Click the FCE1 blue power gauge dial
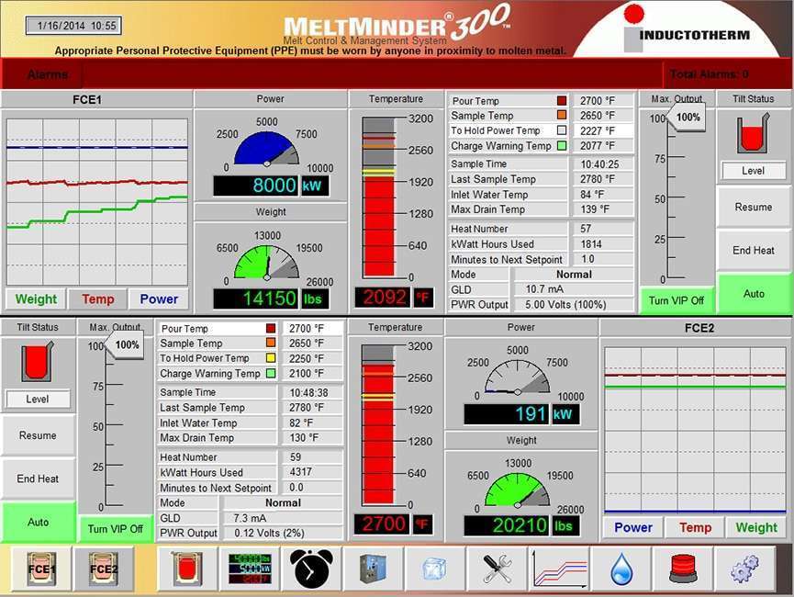This screenshot has height=597, width=794. 267,149
